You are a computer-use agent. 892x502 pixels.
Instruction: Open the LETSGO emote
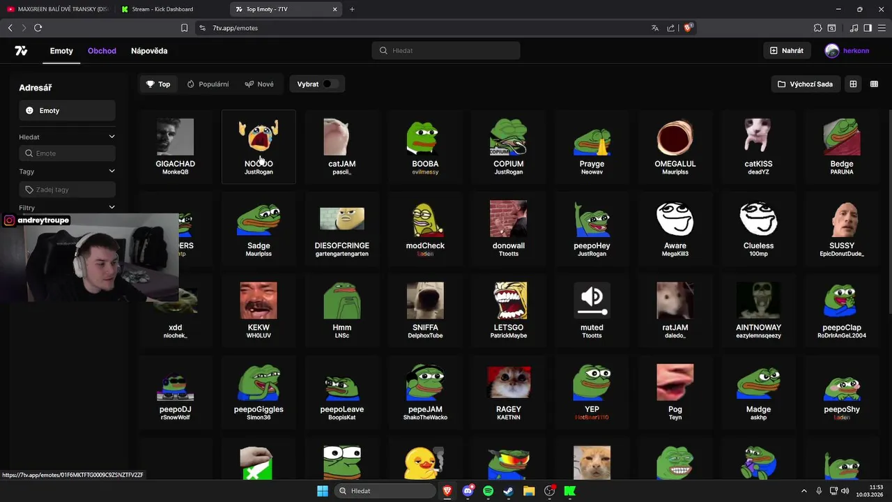coord(509,311)
